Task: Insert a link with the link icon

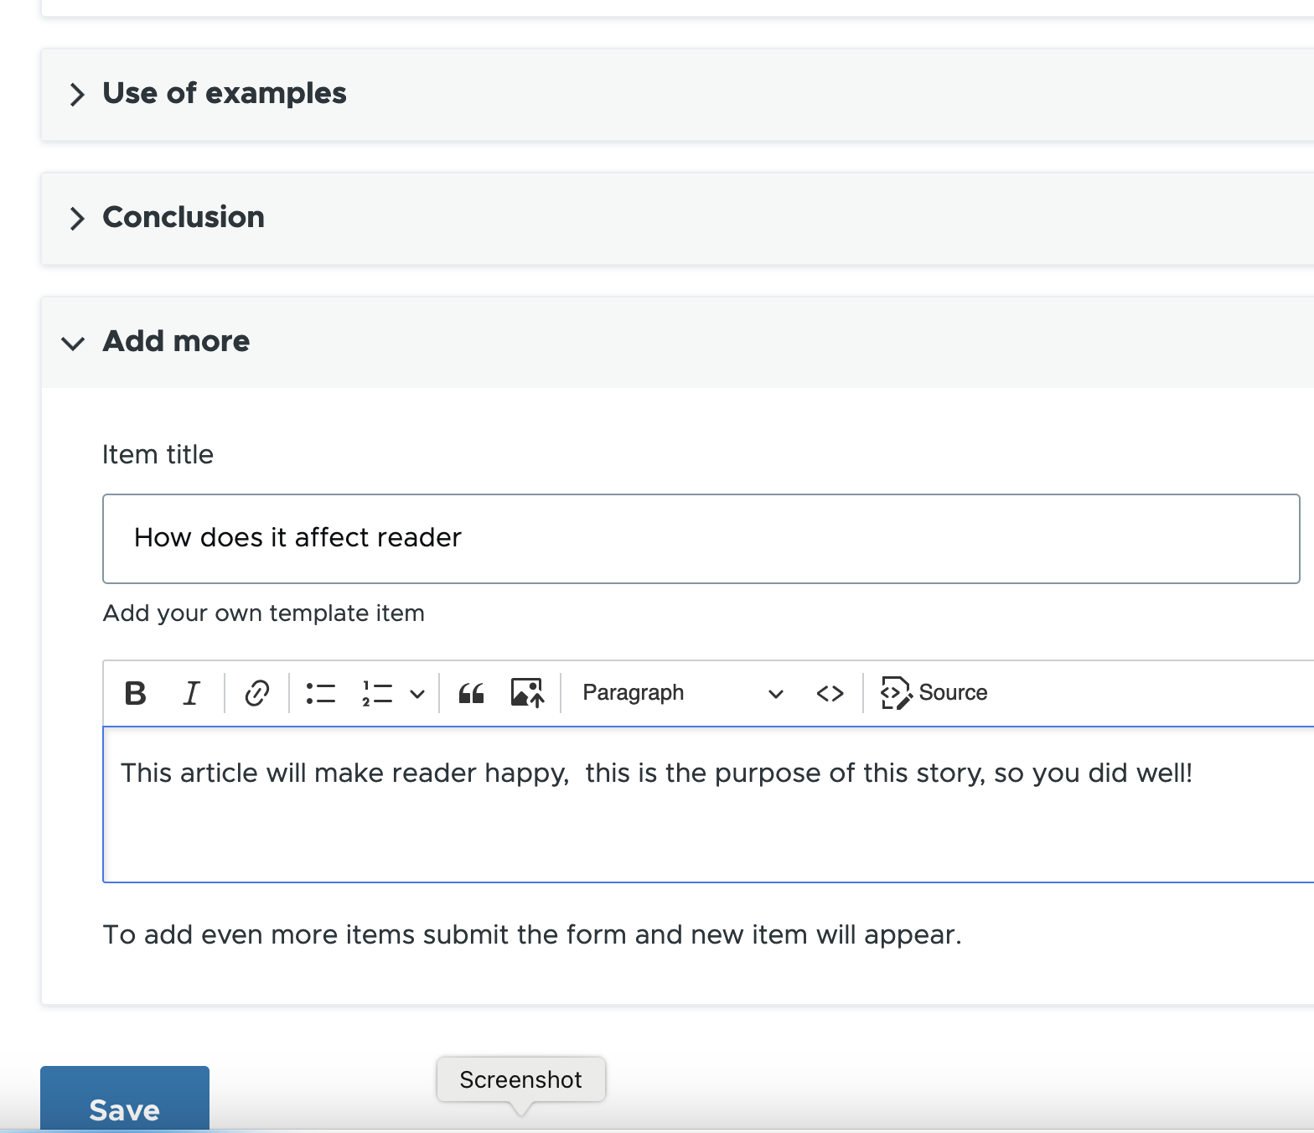Action: (x=256, y=693)
